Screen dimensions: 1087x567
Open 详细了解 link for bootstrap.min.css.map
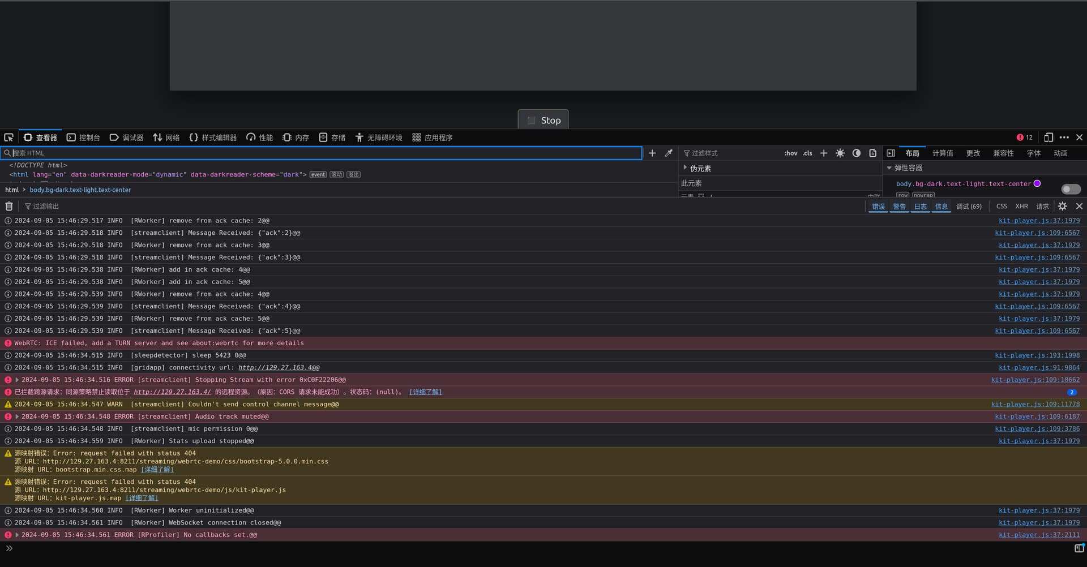point(157,470)
